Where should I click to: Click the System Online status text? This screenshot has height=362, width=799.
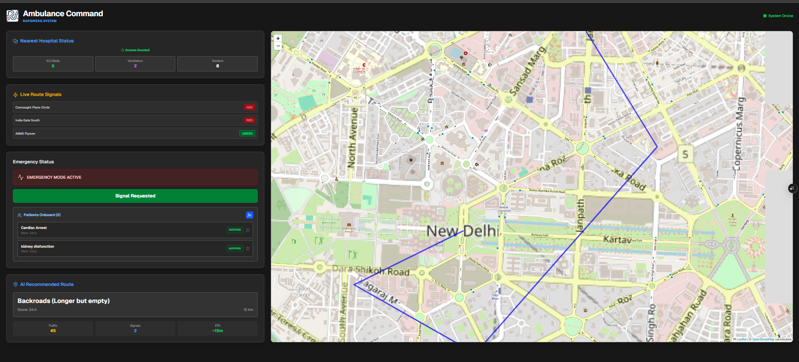tap(781, 16)
